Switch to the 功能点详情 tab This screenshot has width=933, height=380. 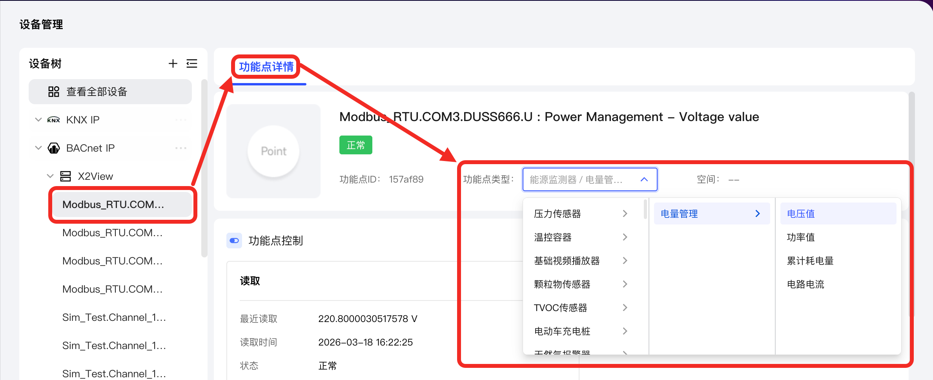266,67
